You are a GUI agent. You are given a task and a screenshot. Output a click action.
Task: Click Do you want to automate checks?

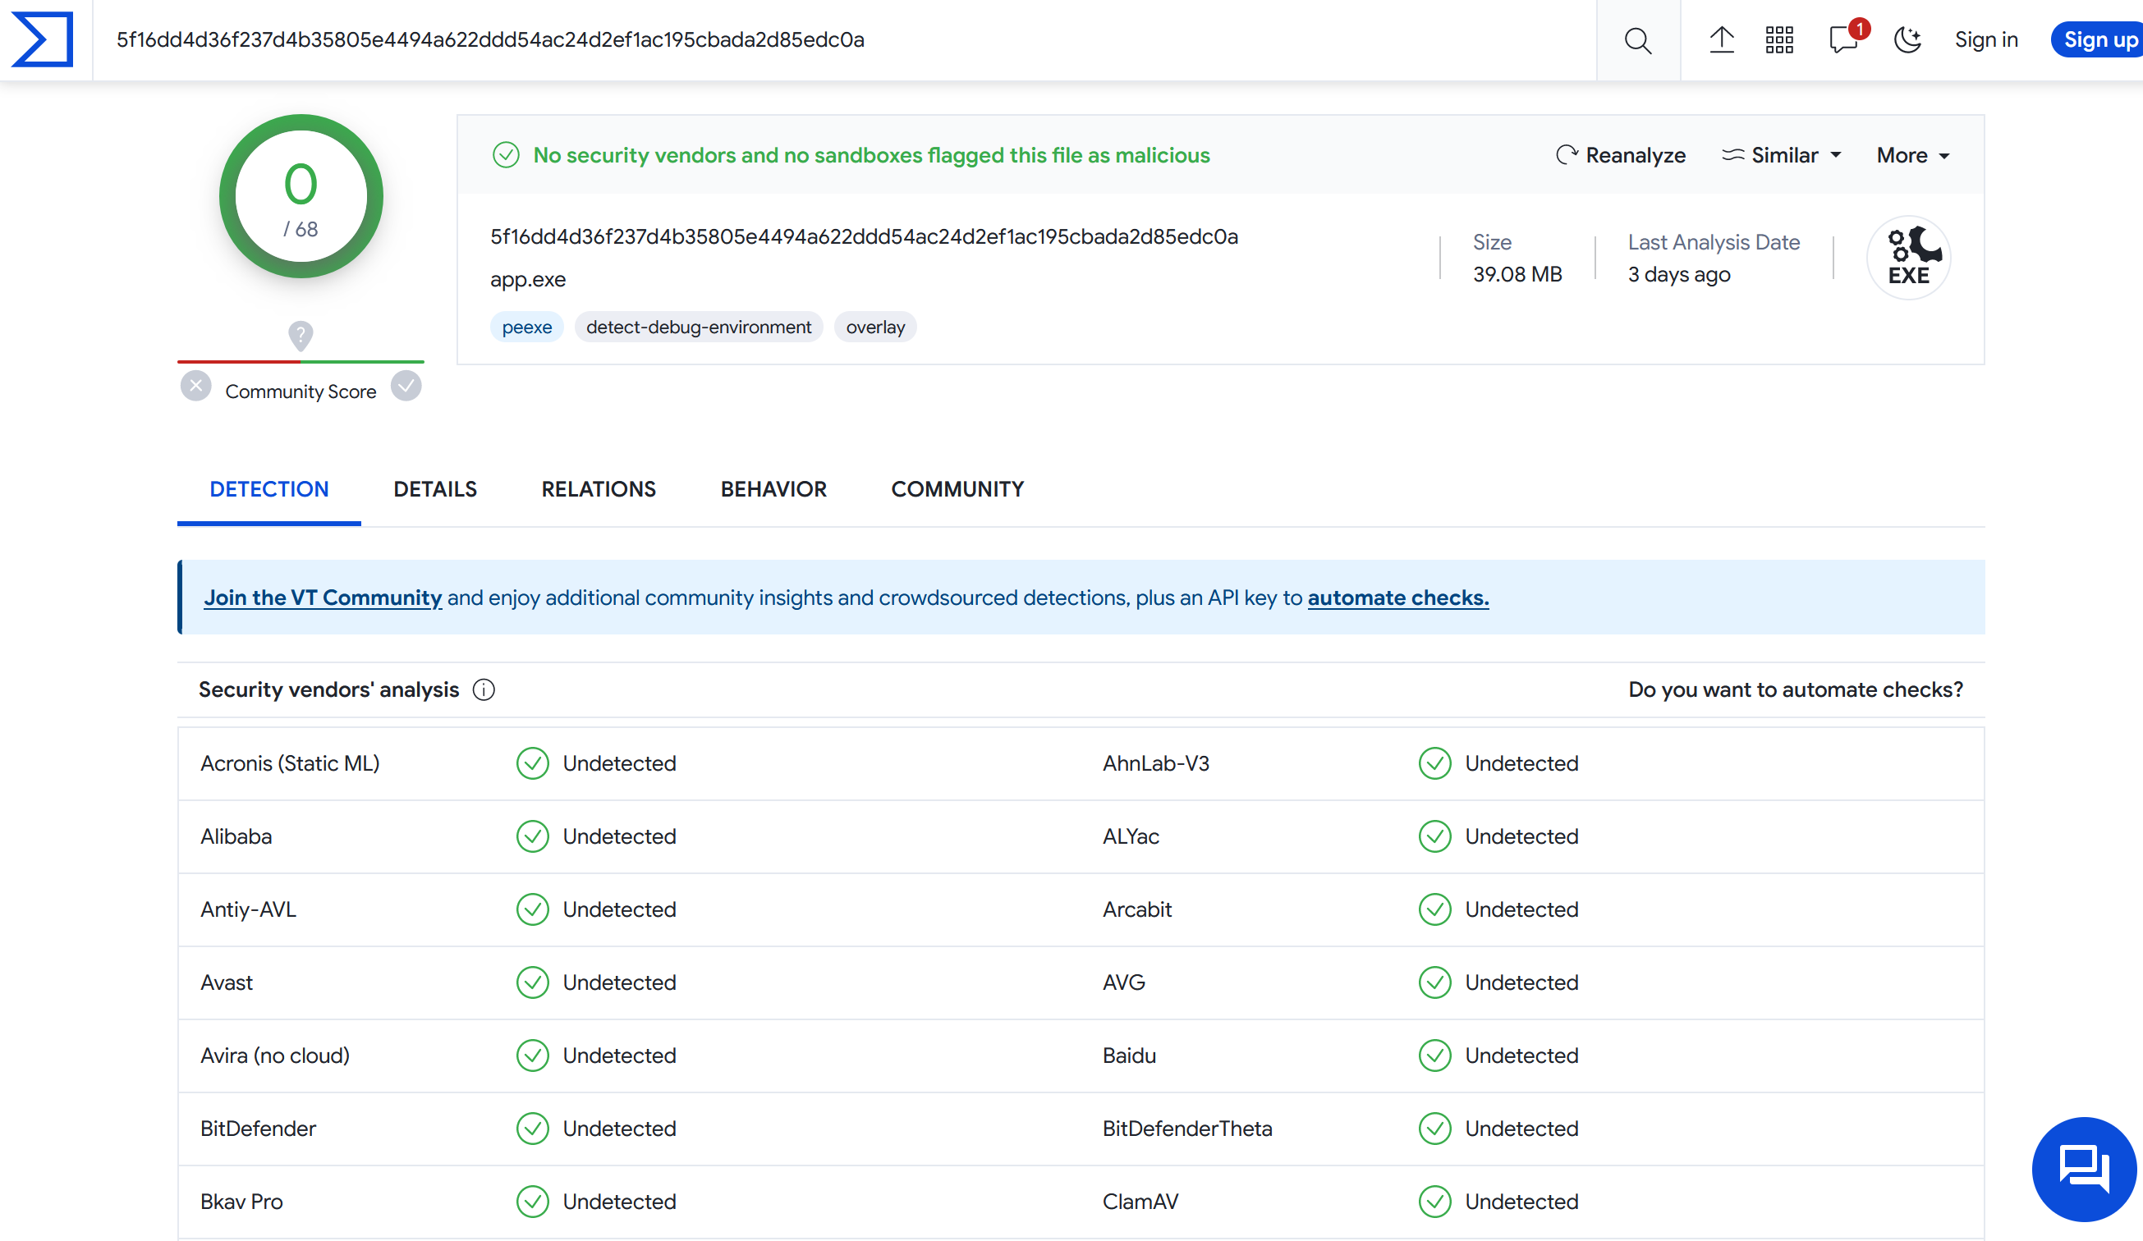(1795, 690)
